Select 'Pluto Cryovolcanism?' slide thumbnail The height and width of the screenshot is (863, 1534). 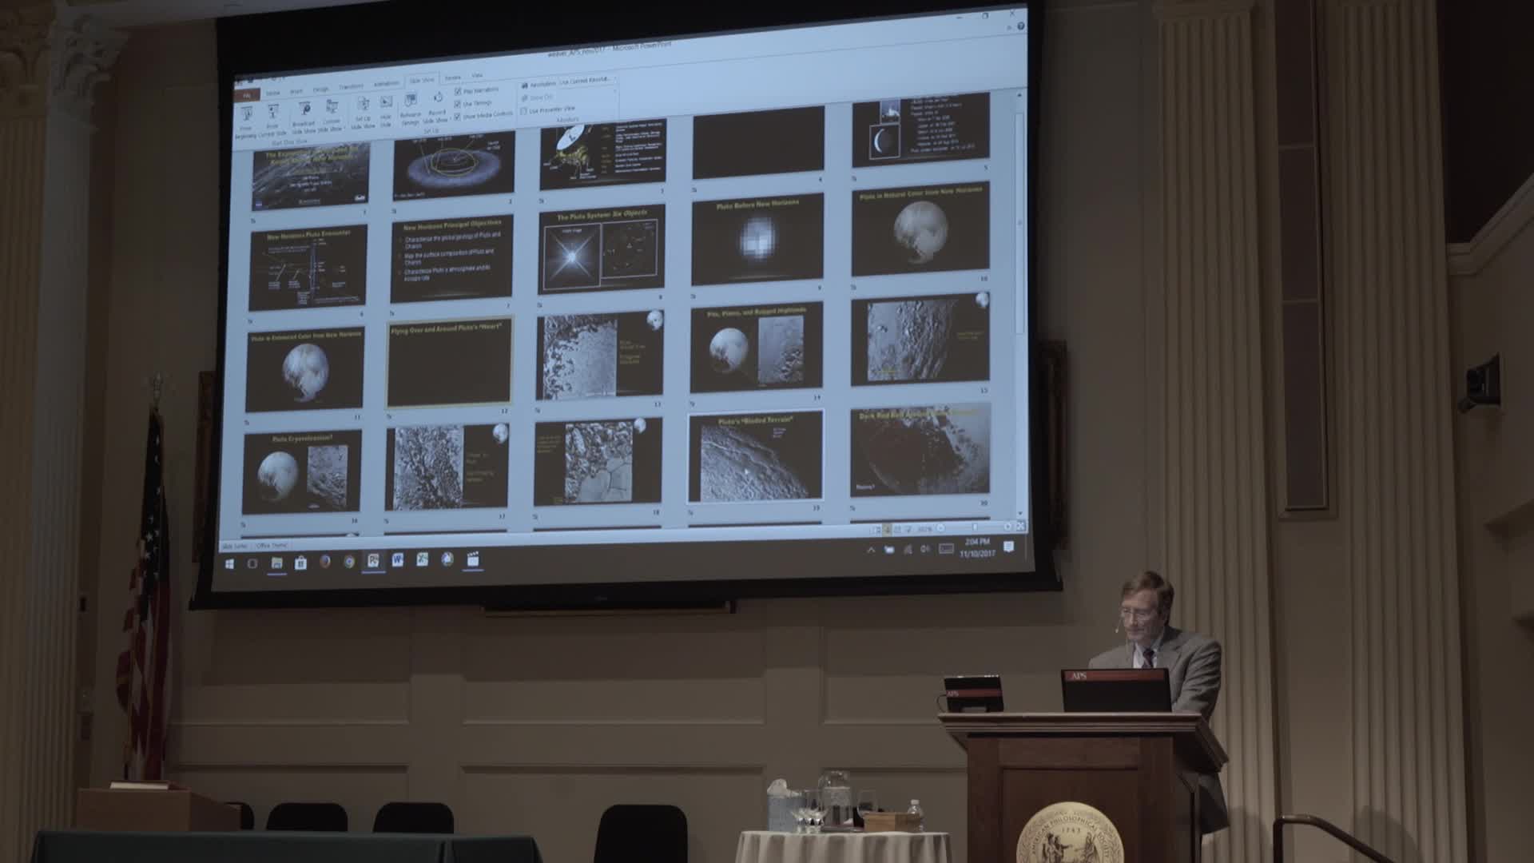[302, 473]
